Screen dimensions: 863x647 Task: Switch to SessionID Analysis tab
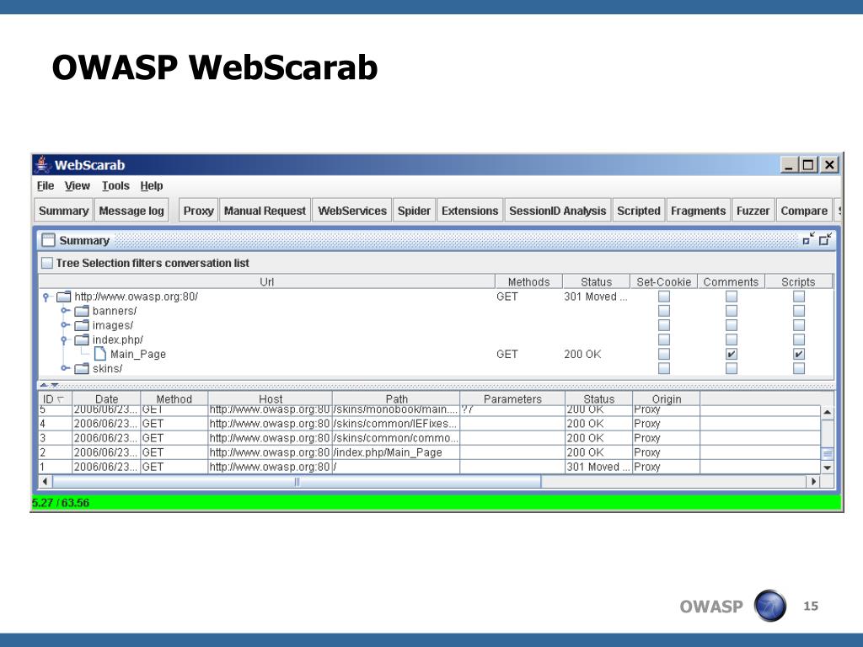point(558,211)
